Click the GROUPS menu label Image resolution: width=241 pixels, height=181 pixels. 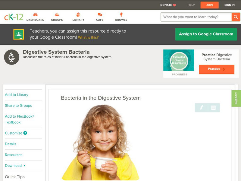pyautogui.click(x=57, y=20)
